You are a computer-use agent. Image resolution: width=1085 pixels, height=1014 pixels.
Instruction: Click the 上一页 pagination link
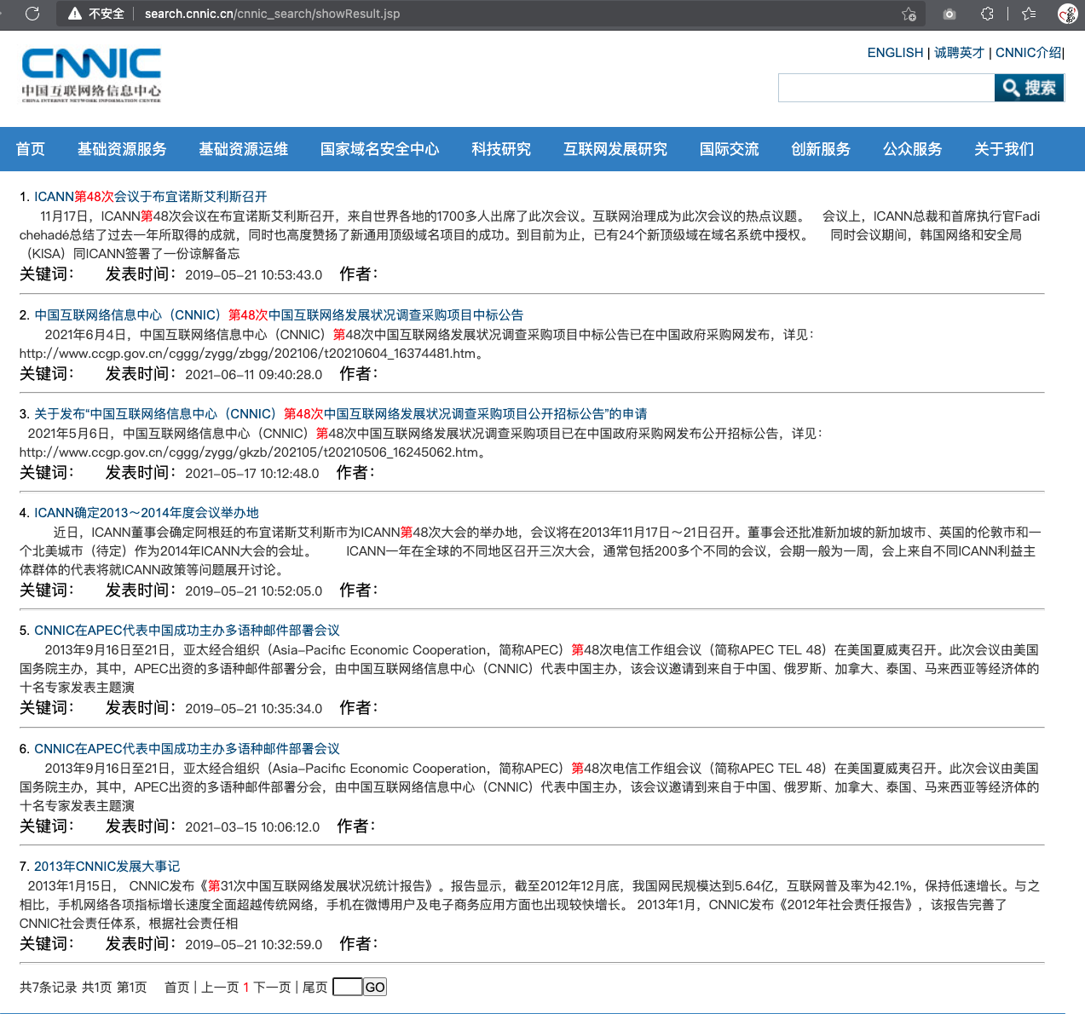tap(220, 988)
